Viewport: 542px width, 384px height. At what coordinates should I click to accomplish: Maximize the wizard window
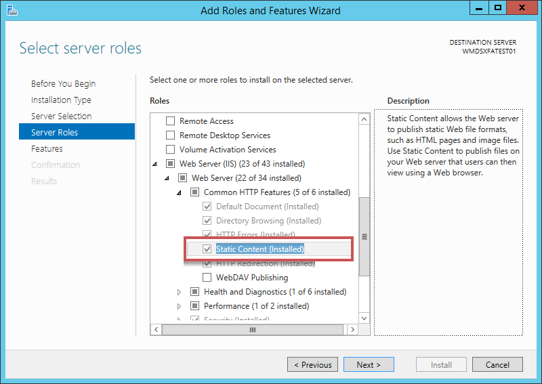[x=498, y=8]
